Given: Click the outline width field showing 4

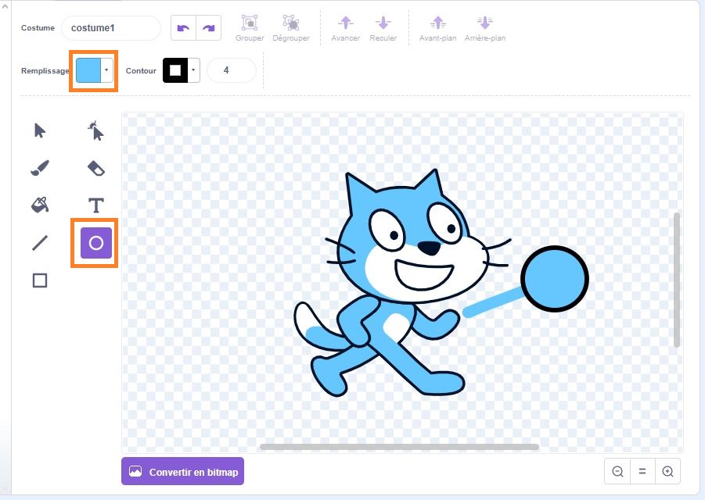Looking at the screenshot, I should click(231, 70).
